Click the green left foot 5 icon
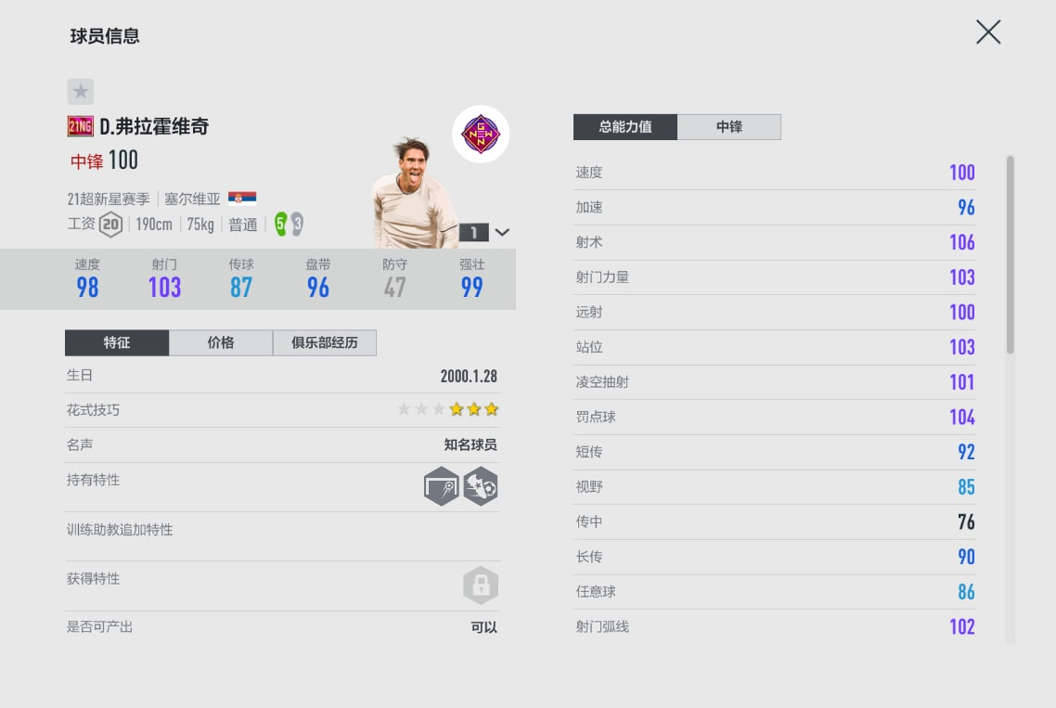 [280, 224]
